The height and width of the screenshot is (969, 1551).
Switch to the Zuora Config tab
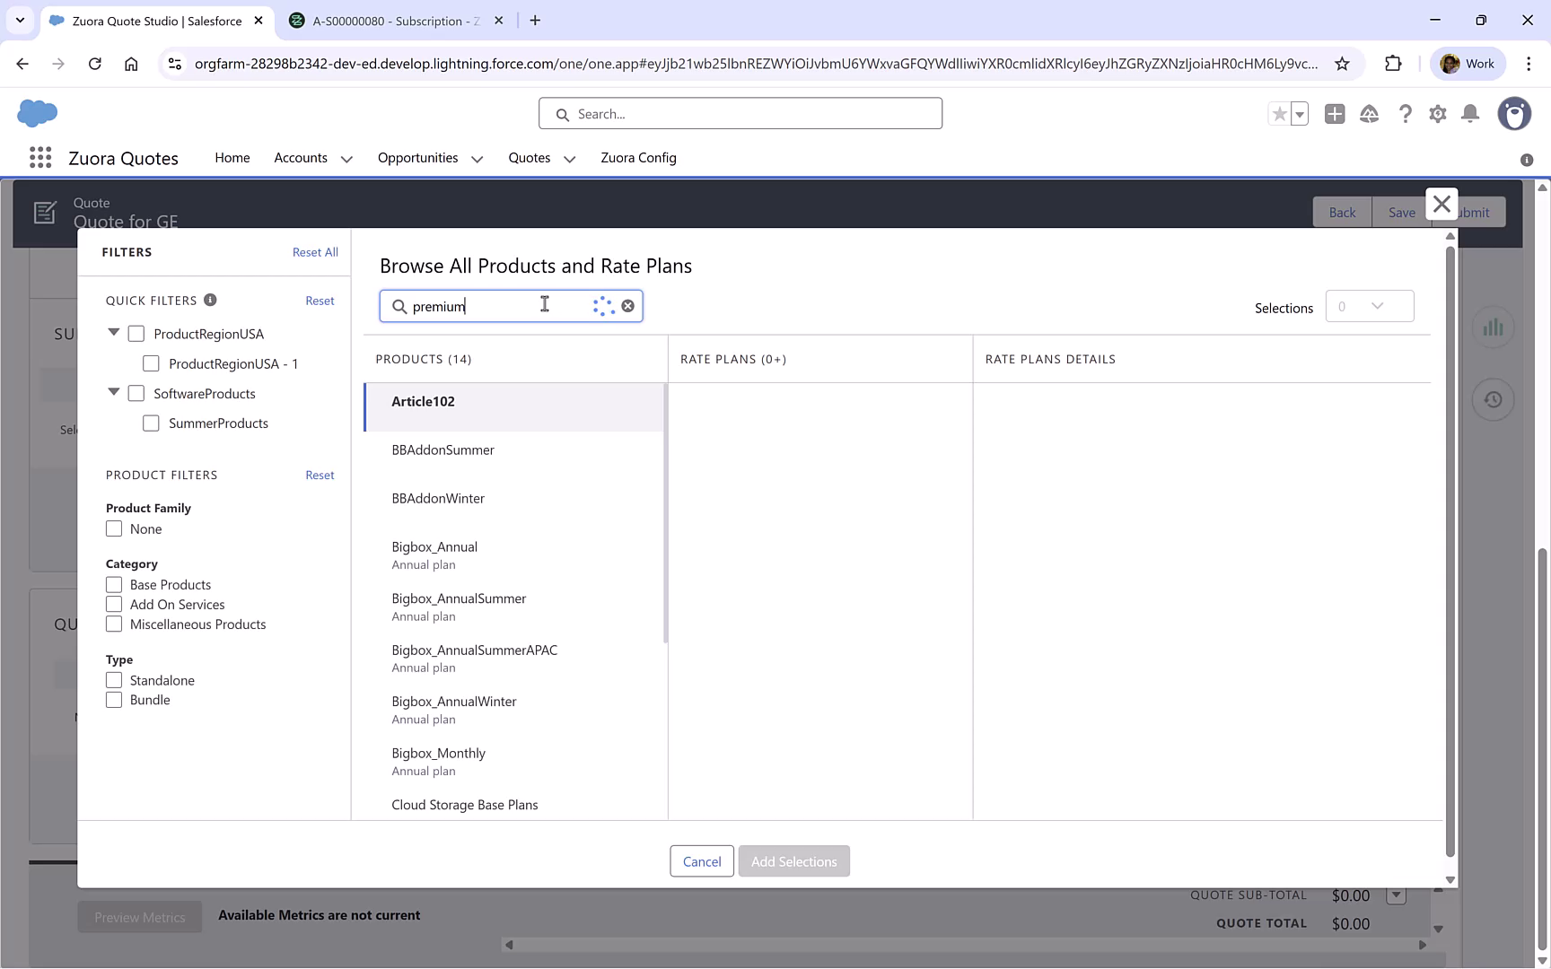pyautogui.click(x=638, y=158)
